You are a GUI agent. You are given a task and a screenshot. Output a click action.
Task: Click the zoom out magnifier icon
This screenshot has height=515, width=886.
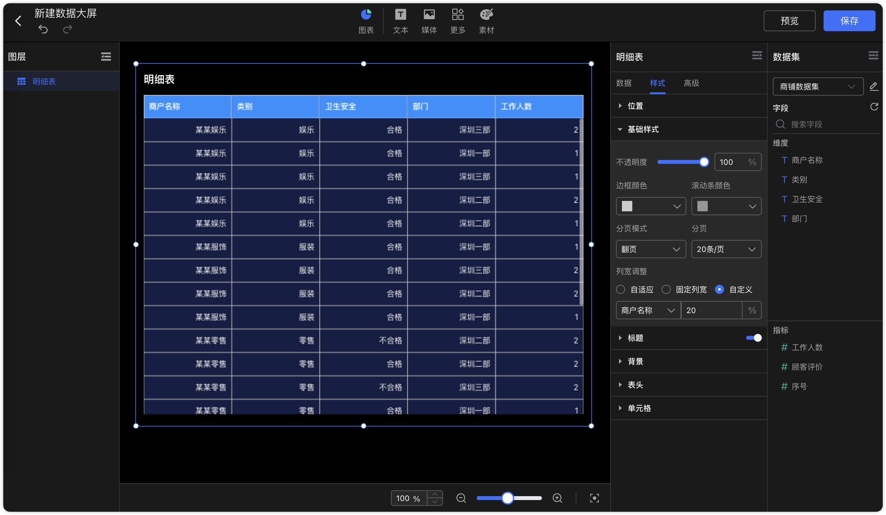(461, 498)
